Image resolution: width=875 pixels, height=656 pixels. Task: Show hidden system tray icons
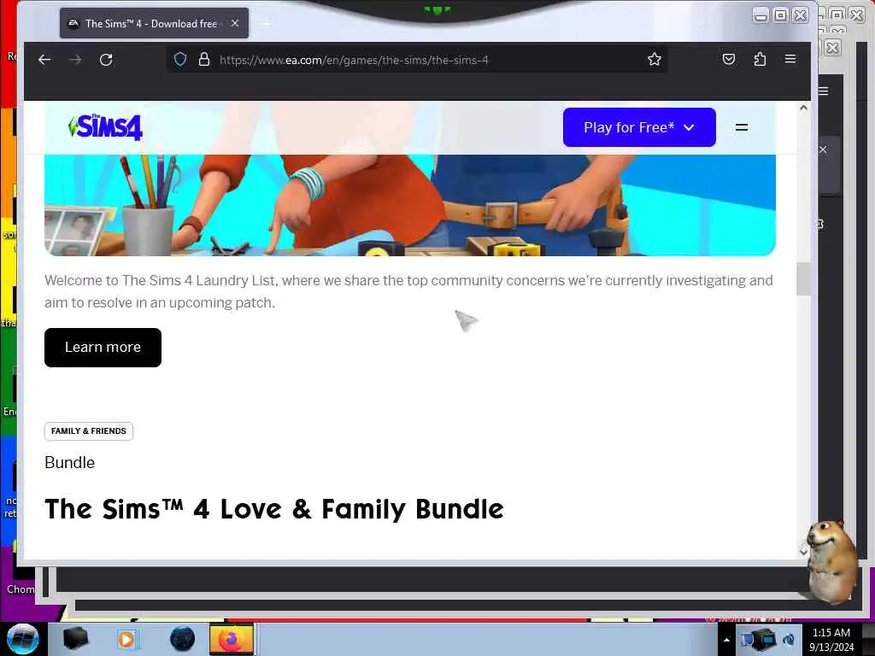coord(726,640)
